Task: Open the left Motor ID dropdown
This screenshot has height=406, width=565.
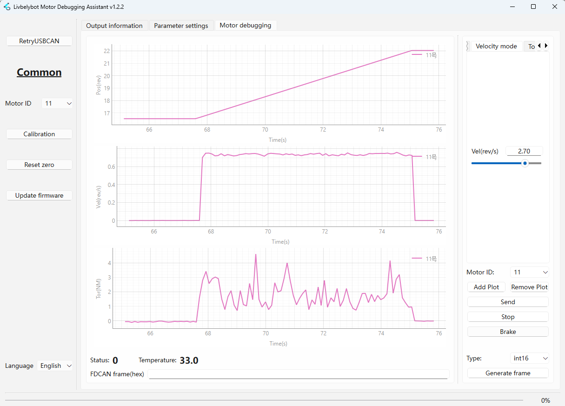Action: [57, 103]
